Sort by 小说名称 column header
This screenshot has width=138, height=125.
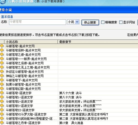31,42
